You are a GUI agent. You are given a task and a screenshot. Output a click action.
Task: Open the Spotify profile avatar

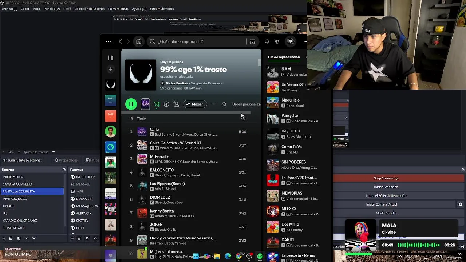(x=291, y=41)
